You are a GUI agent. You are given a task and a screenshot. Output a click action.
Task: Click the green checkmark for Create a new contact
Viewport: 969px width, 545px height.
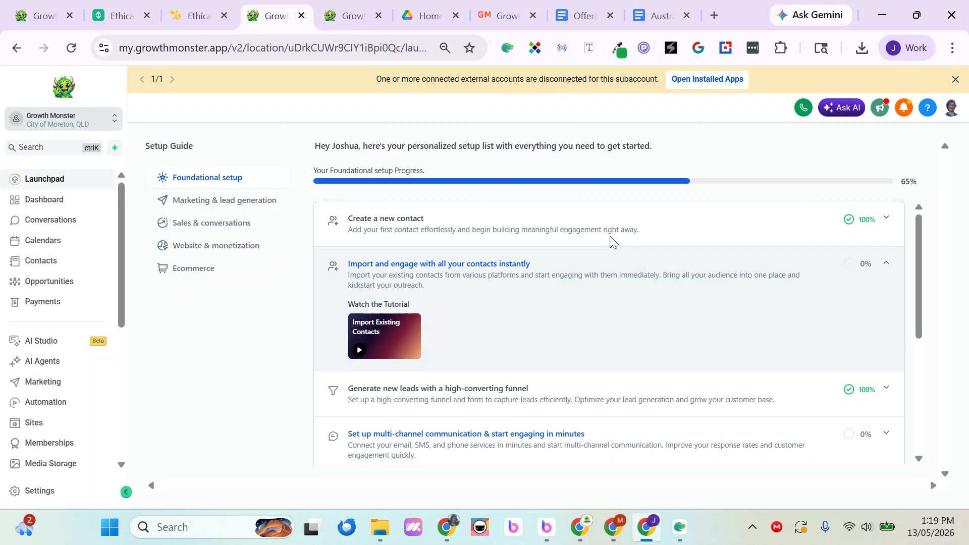pos(849,220)
